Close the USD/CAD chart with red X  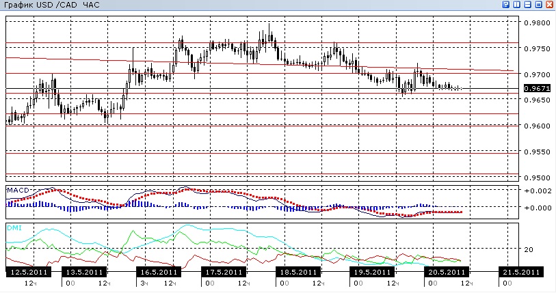click(x=549, y=5)
